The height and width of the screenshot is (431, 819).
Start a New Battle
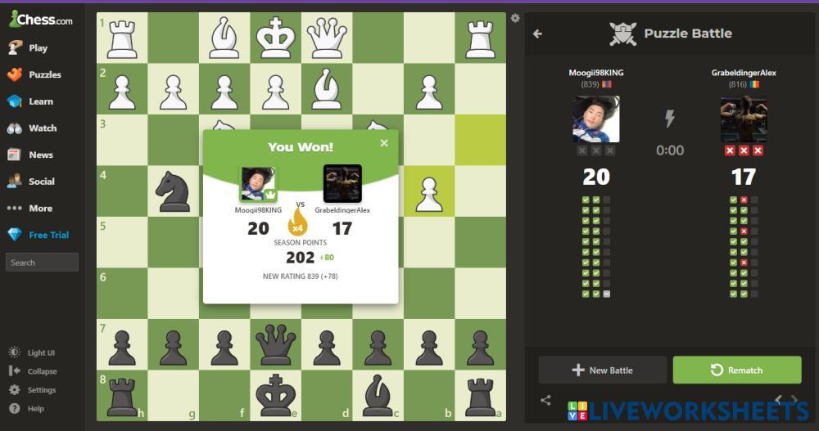click(602, 370)
